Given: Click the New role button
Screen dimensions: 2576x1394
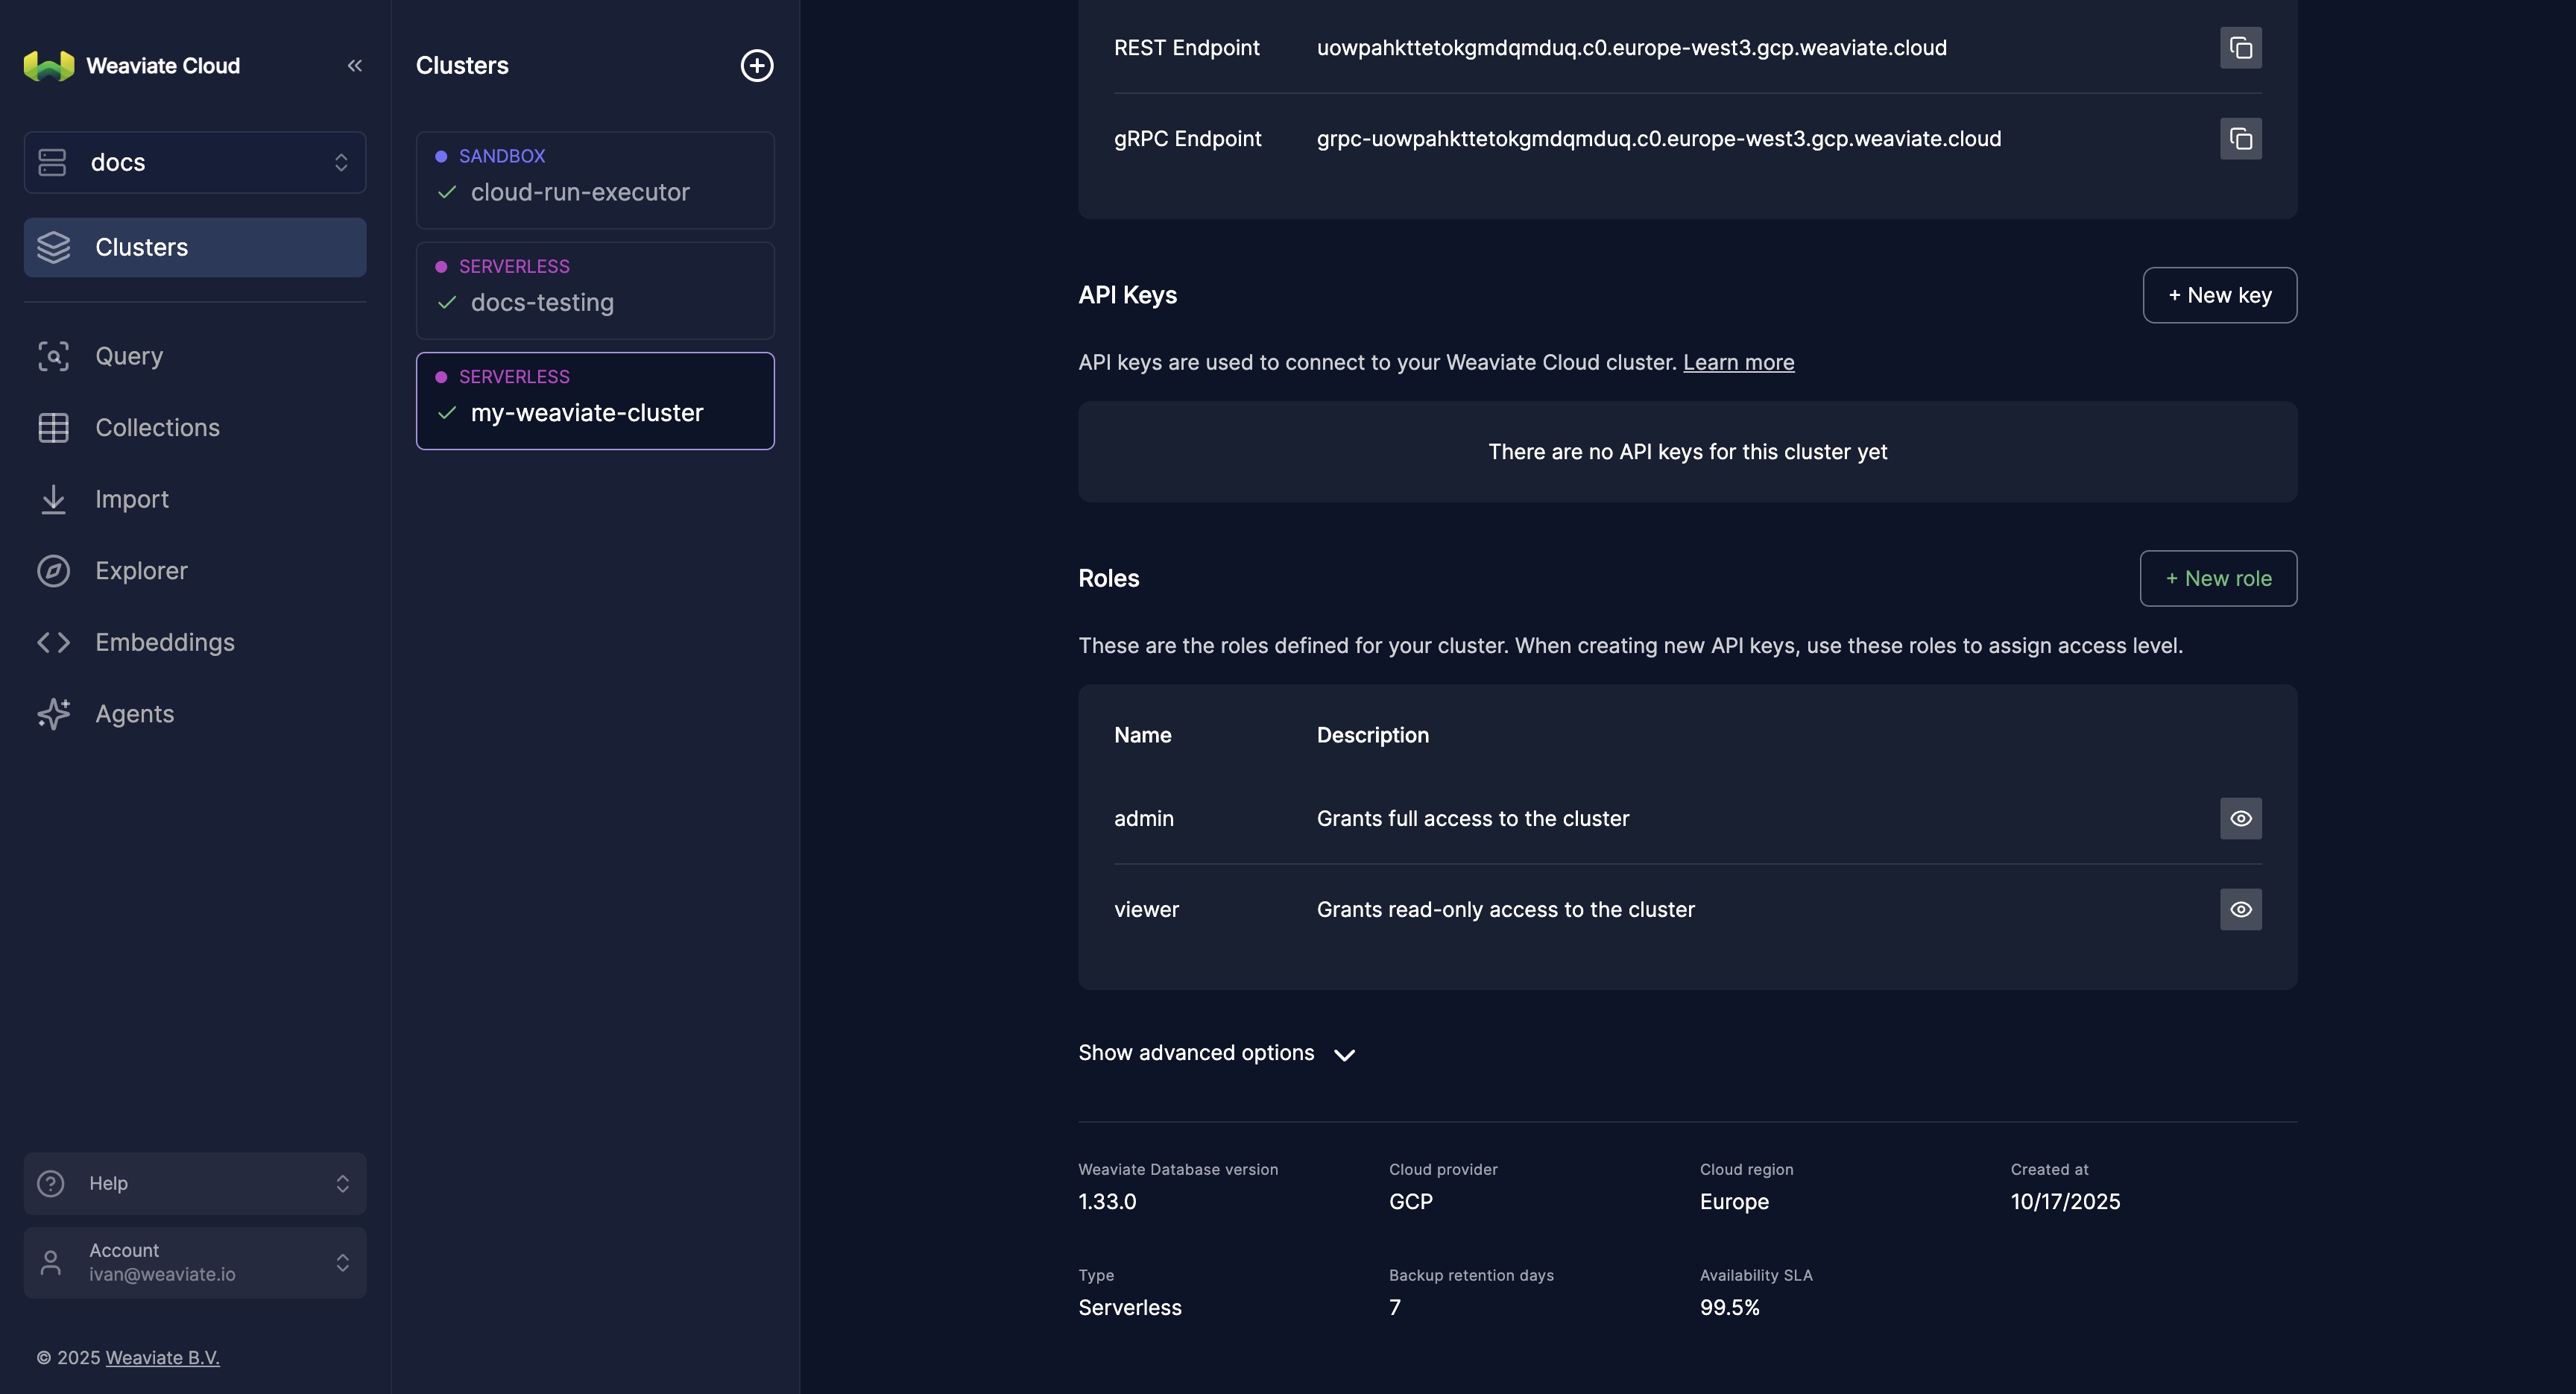Looking at the screenshot, I should click(x=2217, y=579).
